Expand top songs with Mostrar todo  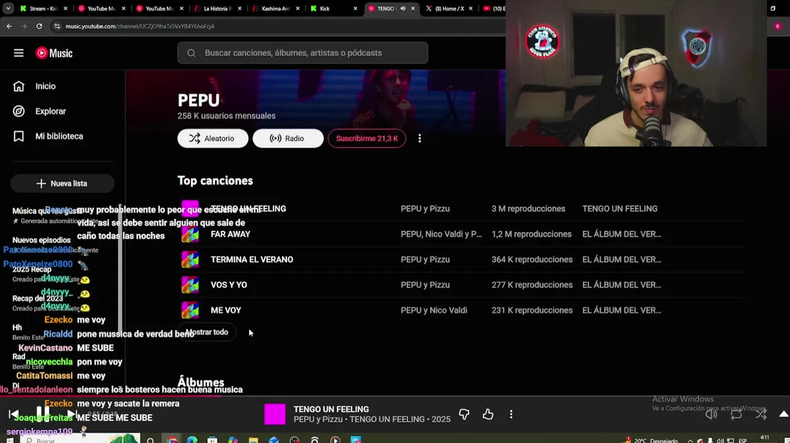pyautogui.click(x=207, y=332)
